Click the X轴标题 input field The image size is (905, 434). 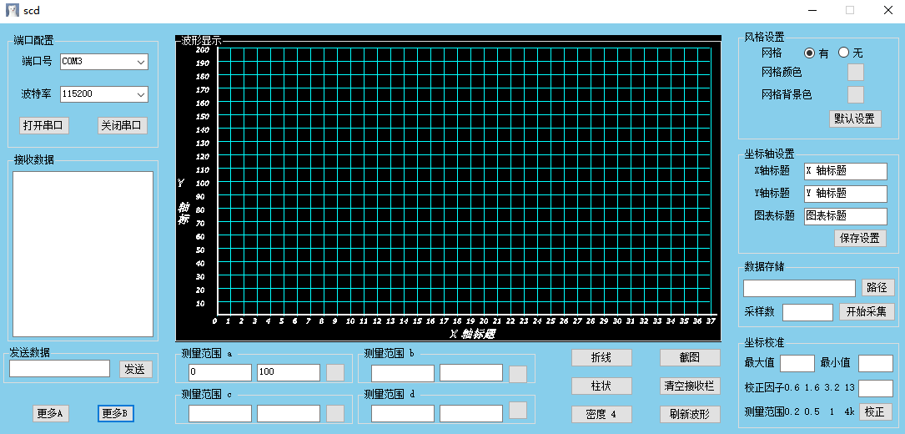[x=845, y=171]
